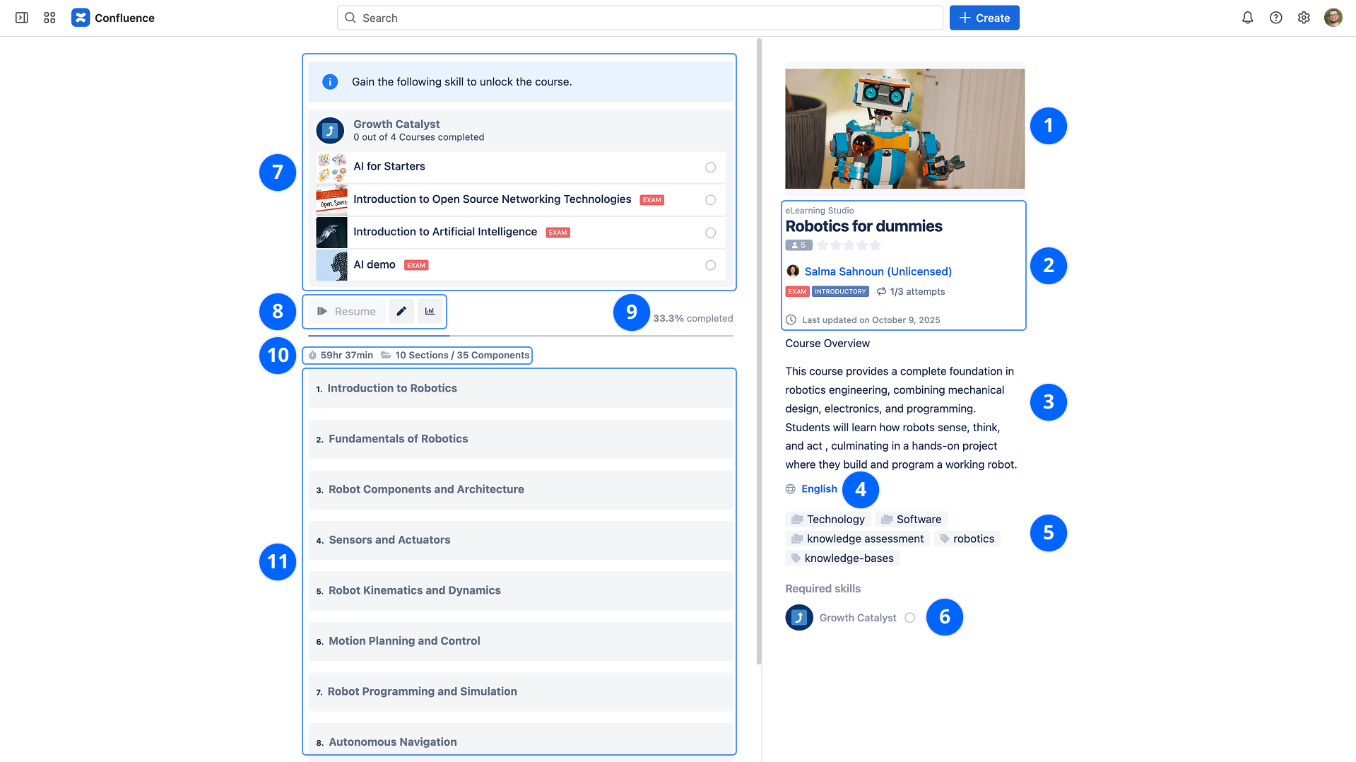This screenshot has width=1356, height=762.
Task: Select the Introduction to Artificial Intelligence radio circle
Action: 710,233
